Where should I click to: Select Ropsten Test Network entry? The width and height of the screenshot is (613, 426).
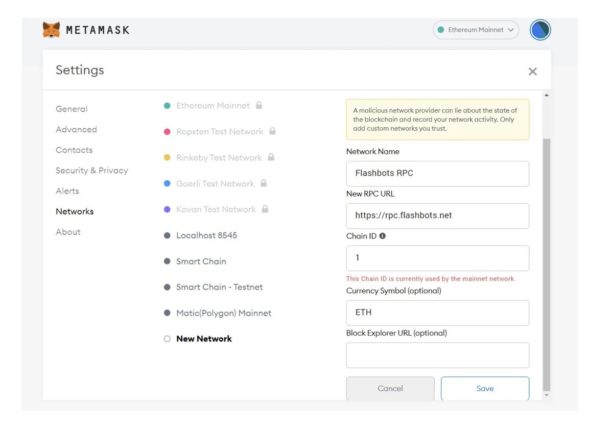click(x=220, y=132)
